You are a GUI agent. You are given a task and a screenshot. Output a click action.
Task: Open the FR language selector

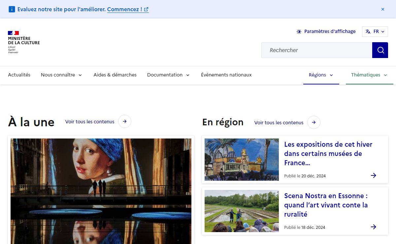point(375,32)
